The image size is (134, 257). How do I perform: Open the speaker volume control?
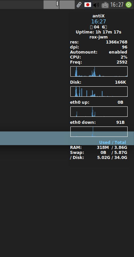coord(96,5)
